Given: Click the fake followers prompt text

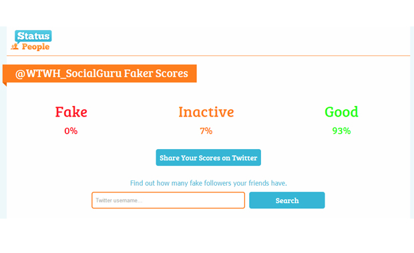Looking at the screenshot, I should [208, 183].
